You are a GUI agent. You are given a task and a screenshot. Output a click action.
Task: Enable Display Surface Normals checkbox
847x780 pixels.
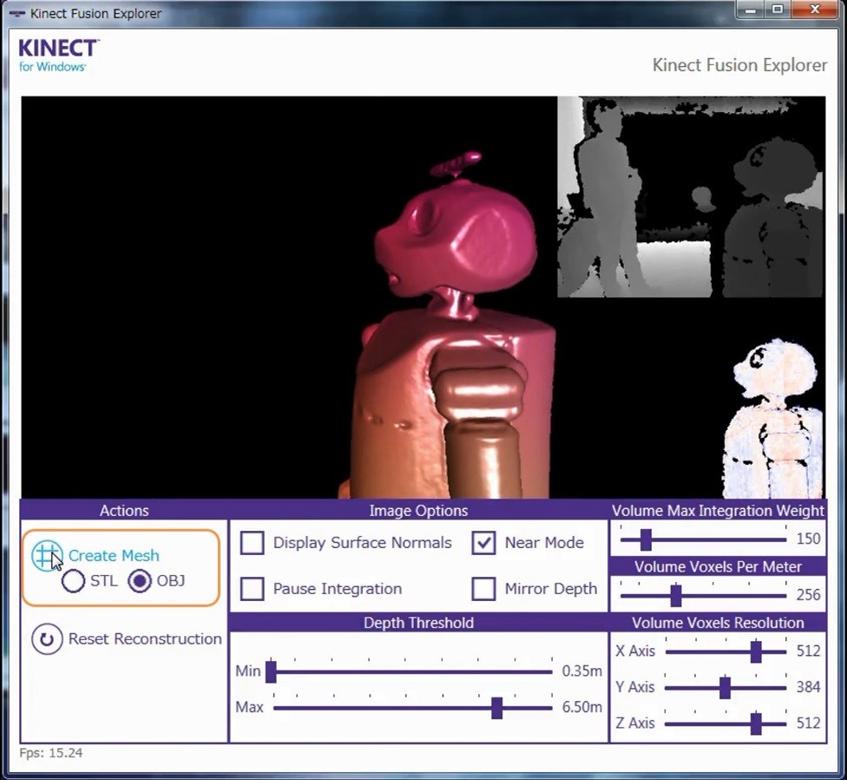pos(253,543)
